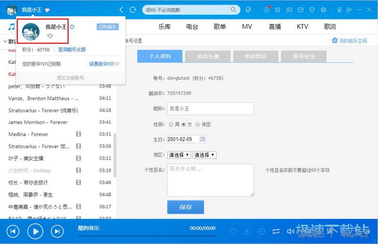The image size is (378, 245).
Task: Click the MV icon on 校长 - 带你去旅行 row
Action: [78, 182]
